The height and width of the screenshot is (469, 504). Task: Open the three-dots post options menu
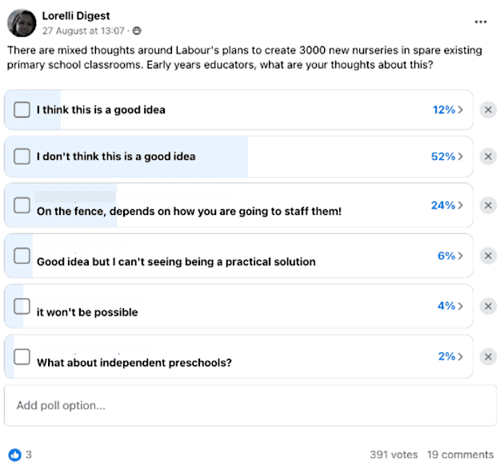pos(481,22)
